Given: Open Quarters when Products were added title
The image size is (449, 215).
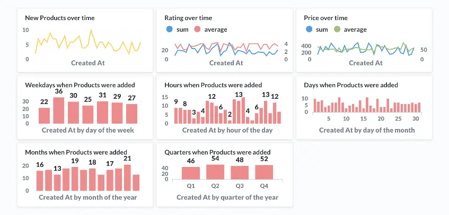Looking at the screenshot, I should (x=217, y=153).
